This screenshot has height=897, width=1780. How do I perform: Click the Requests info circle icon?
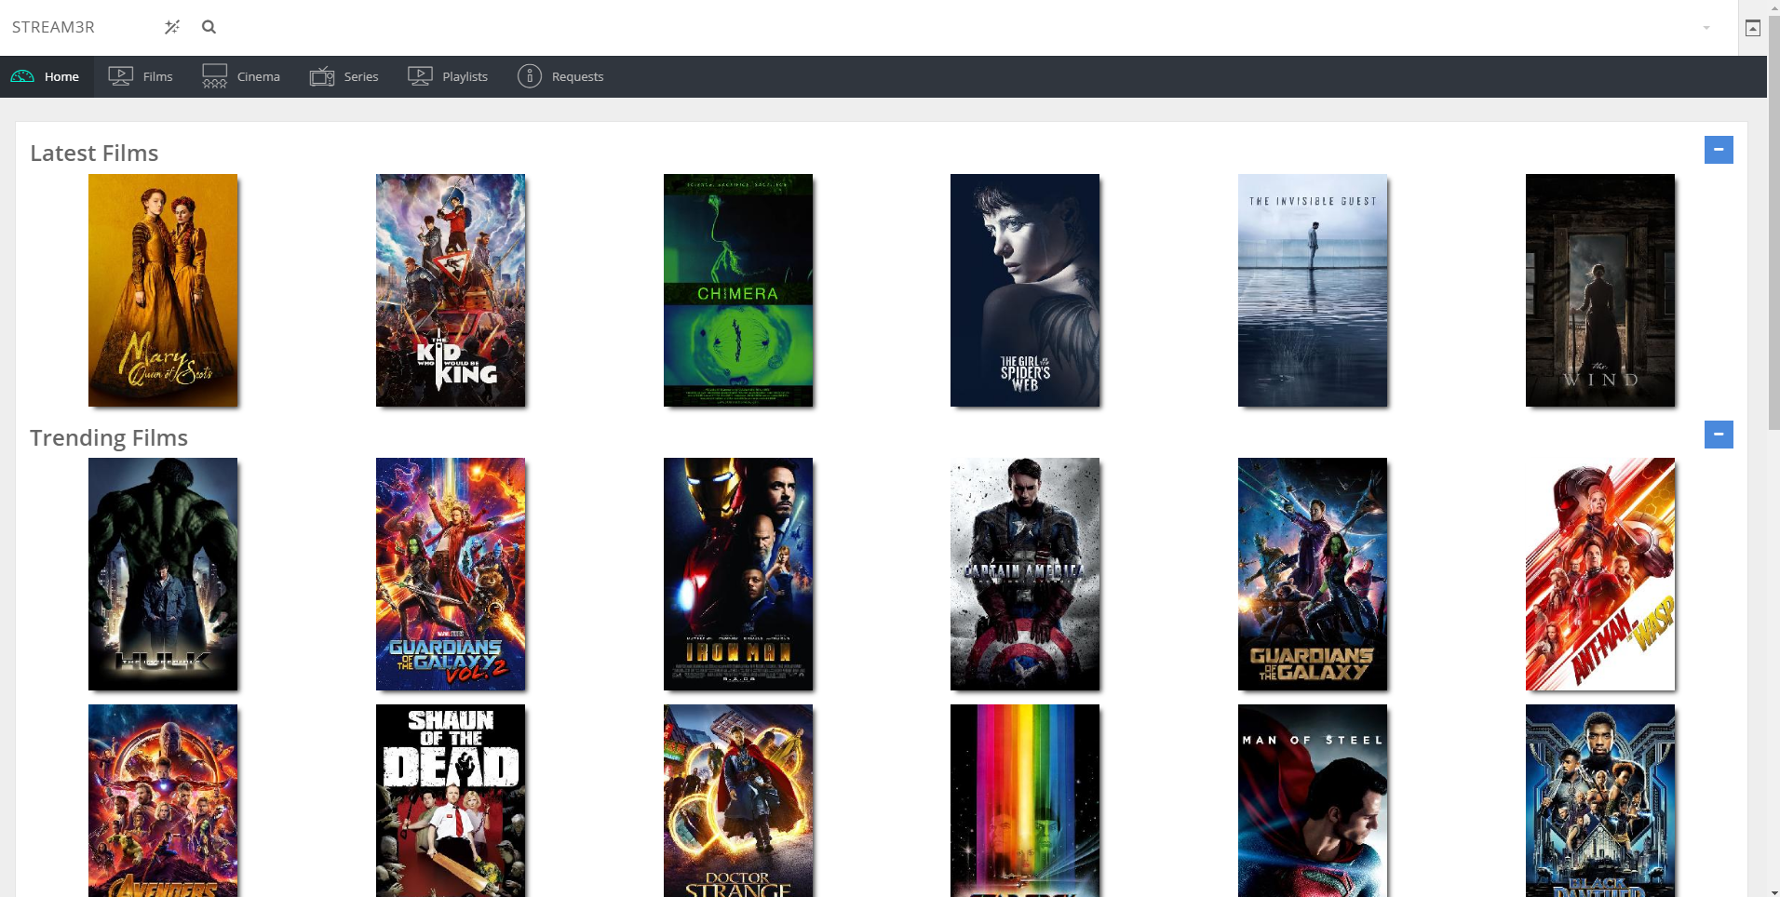pyautogui.click(x=530, y=76)
